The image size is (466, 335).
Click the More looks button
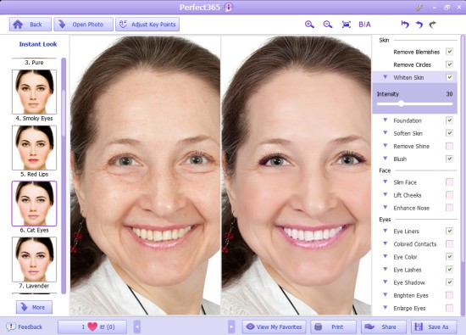click(x=34, y=307)
